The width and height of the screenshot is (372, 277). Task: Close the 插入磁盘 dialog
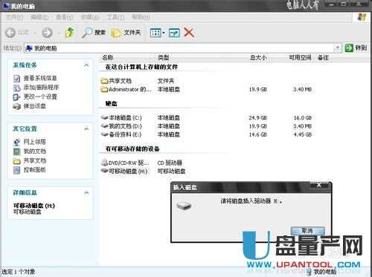click(x=319, y=185)
